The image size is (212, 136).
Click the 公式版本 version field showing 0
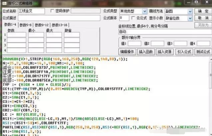pyautogui.click(x=124, y=18)
